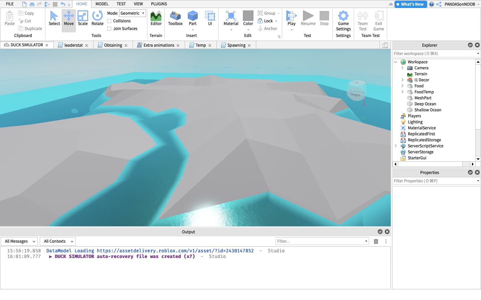Screen dimensions: 481x300
Task: Open the All Contexts dropdown
Action: [x=58, y=241]
